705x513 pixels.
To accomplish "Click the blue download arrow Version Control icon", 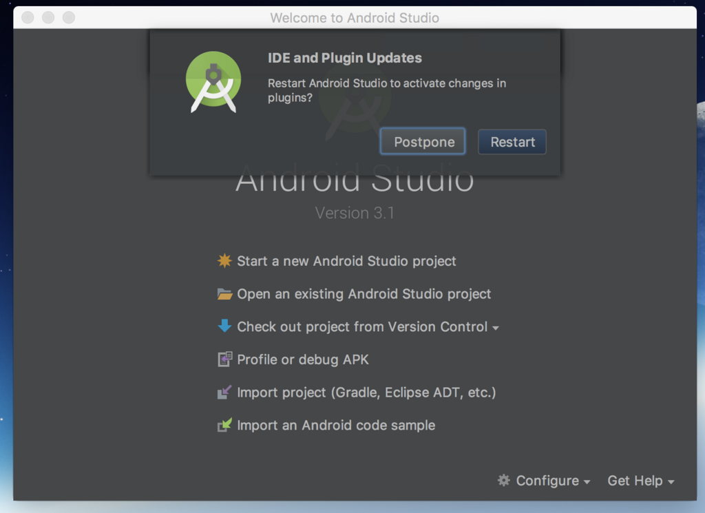I will 224,326.
